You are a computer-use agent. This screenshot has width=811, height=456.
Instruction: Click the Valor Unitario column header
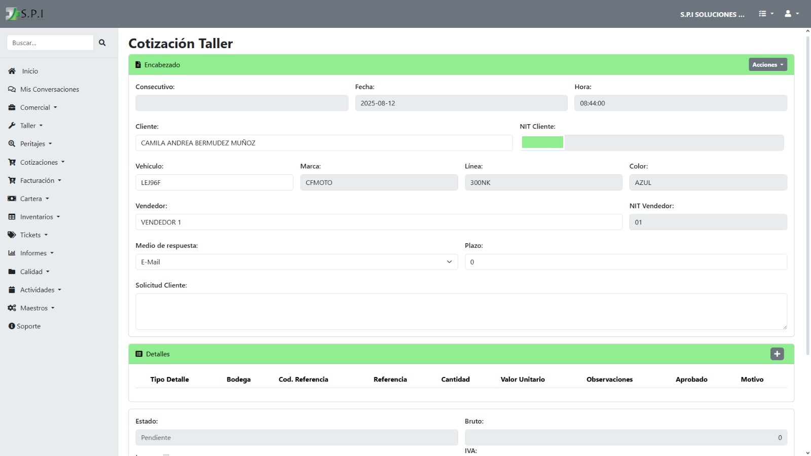(x=523, y=379)
